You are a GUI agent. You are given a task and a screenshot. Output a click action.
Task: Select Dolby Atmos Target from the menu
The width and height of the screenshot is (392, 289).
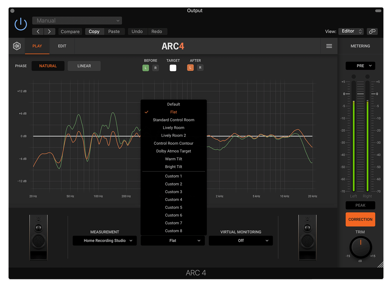174,151
